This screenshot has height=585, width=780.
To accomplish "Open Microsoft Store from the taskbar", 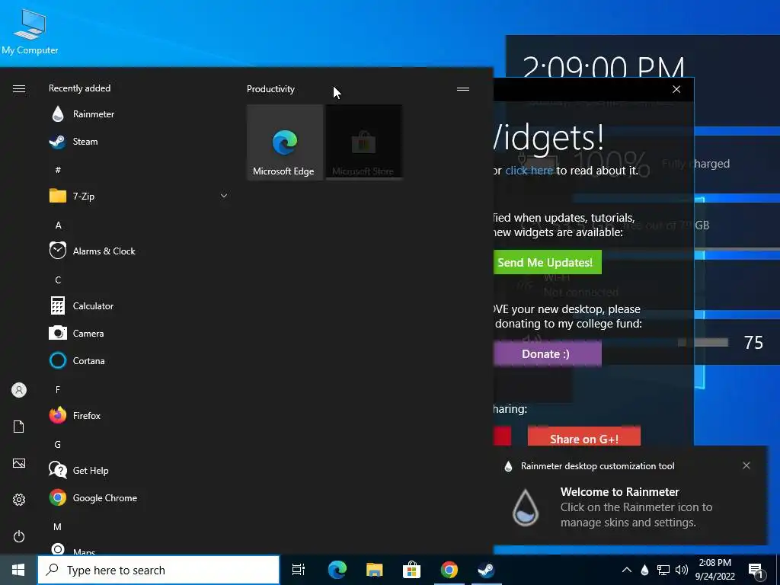I will coord(411,570).
